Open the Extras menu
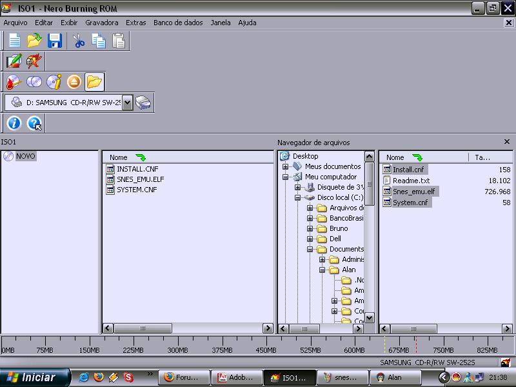 [x=135, y=23]
